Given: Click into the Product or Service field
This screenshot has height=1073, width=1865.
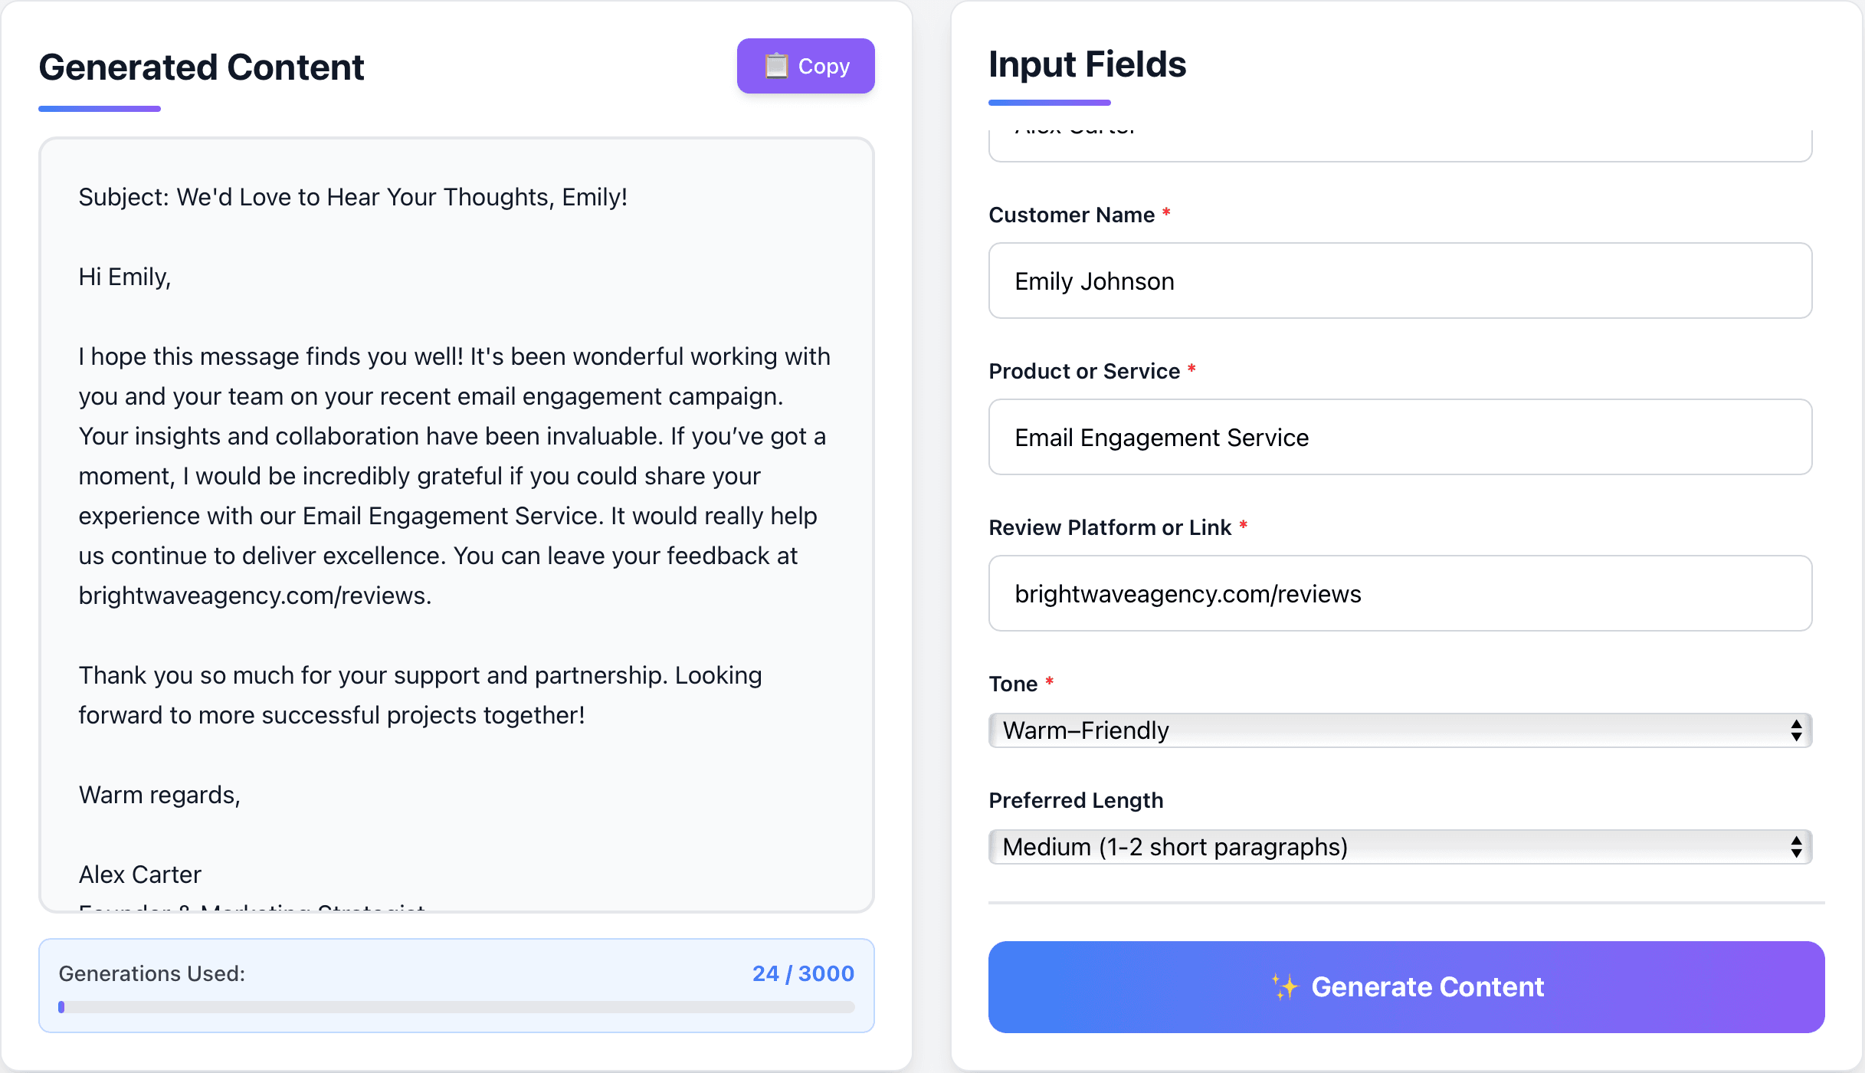Looking at the screenshot, I should [1400, 438].
